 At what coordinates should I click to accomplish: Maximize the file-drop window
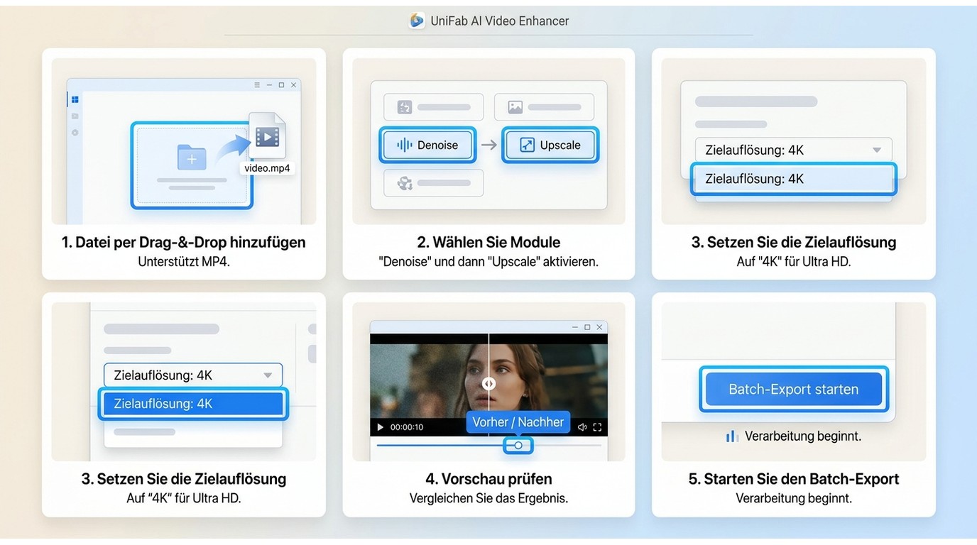point(281,85)
